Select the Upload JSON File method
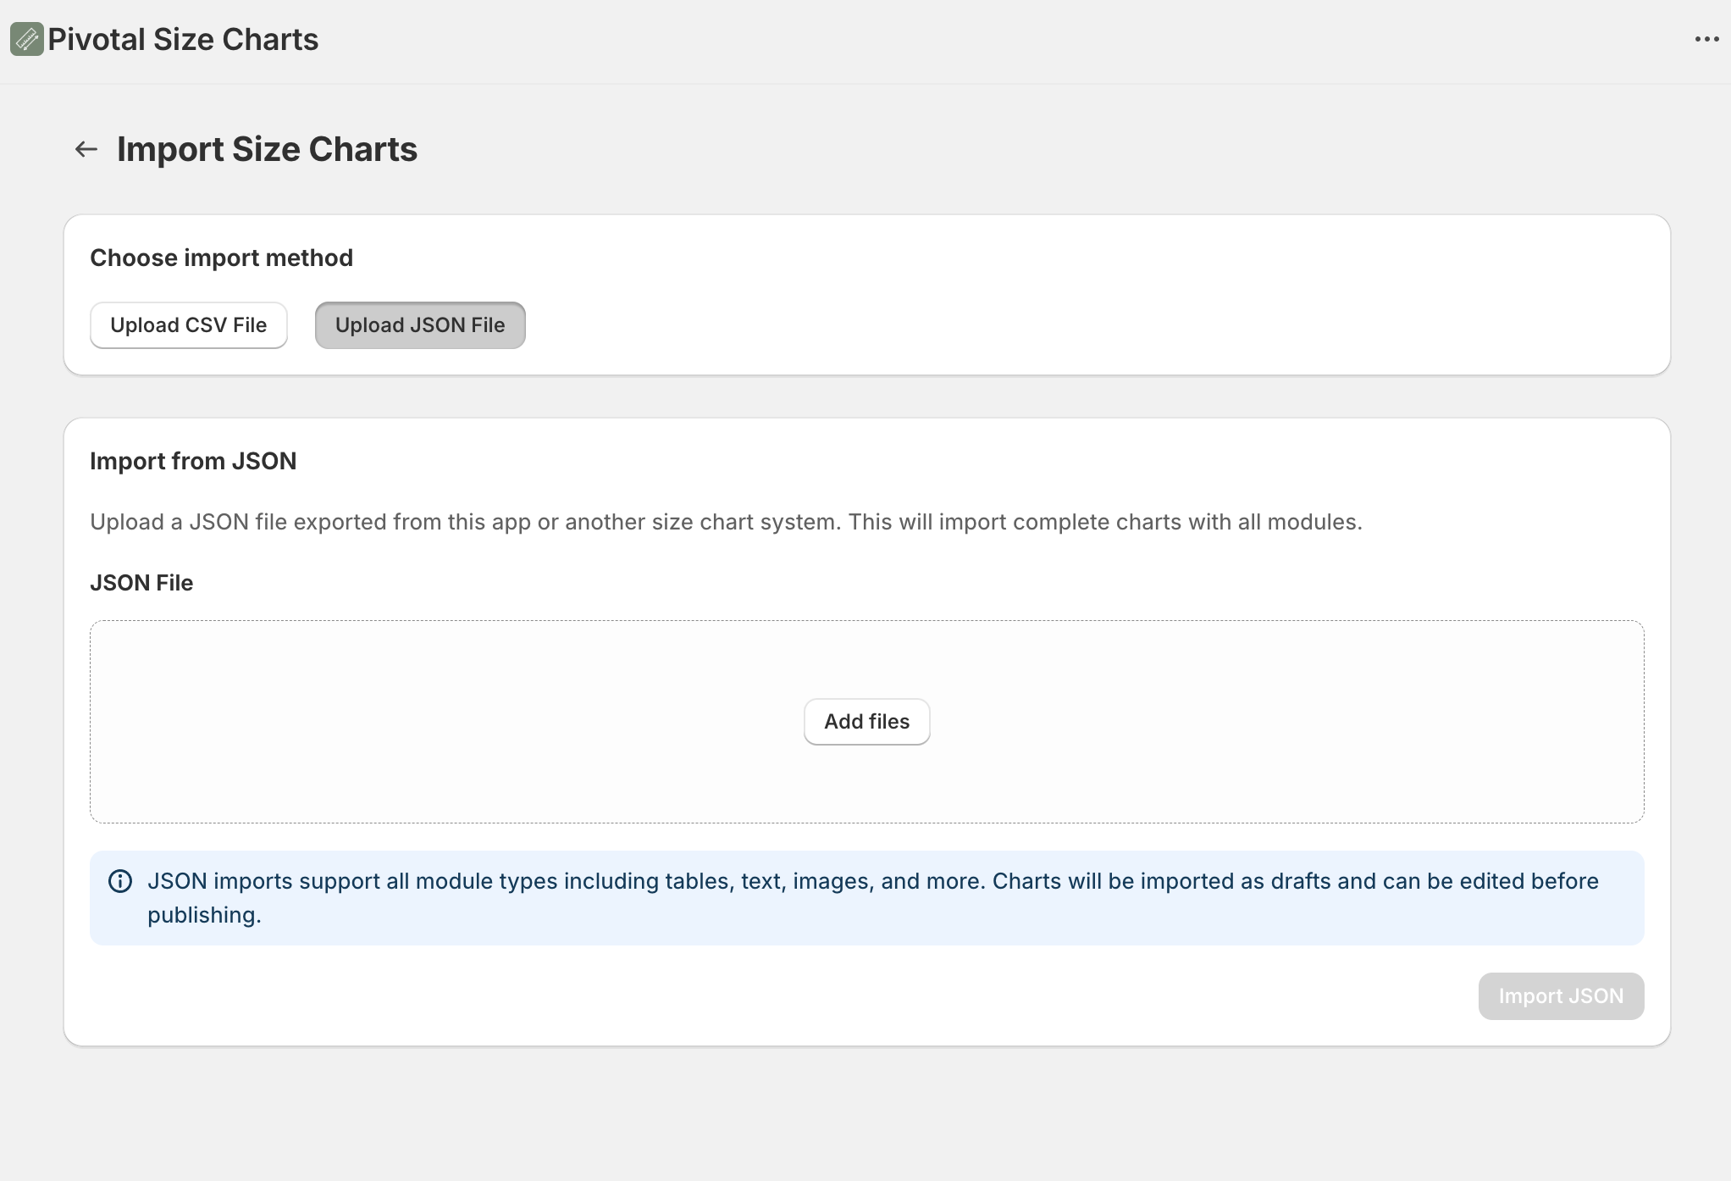This screenshot has width=1731, height=1181. click(x=420, y=325)
